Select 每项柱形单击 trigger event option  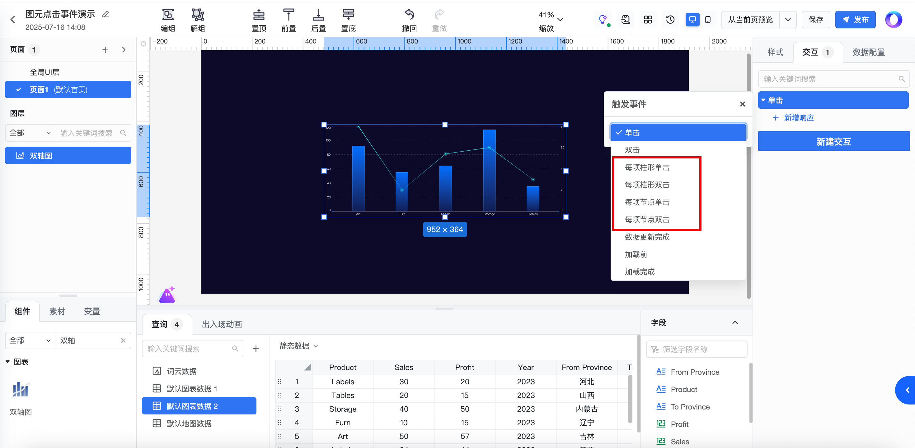[x=647, y=167]
